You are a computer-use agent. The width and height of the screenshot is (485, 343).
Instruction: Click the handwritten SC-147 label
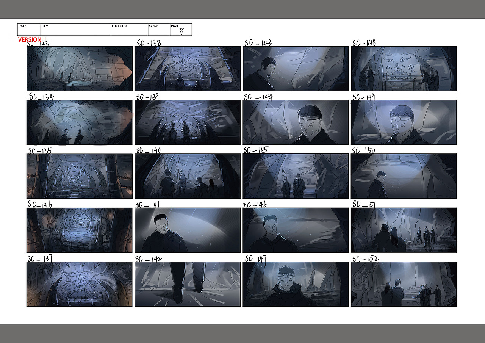tap(256, 259)
